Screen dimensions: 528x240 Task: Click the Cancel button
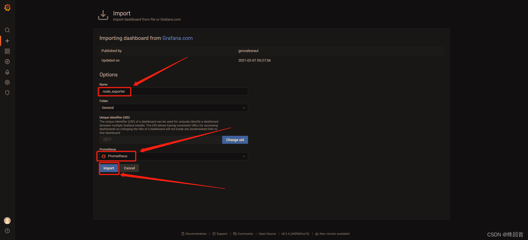tap(129, 168)
